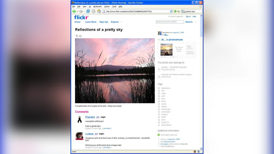Click the flickr logo

pos(81,17)
